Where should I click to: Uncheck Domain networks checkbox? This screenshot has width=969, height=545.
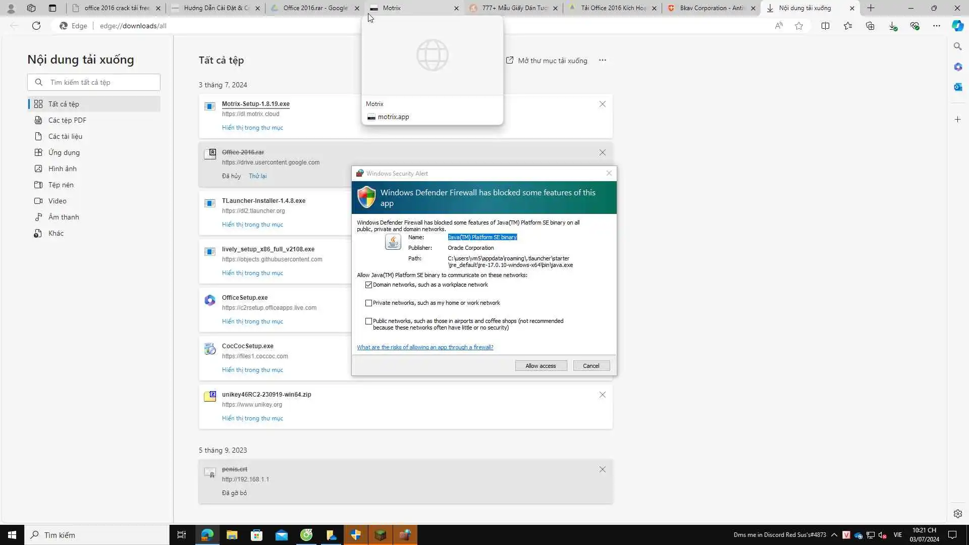coord(368,285)
